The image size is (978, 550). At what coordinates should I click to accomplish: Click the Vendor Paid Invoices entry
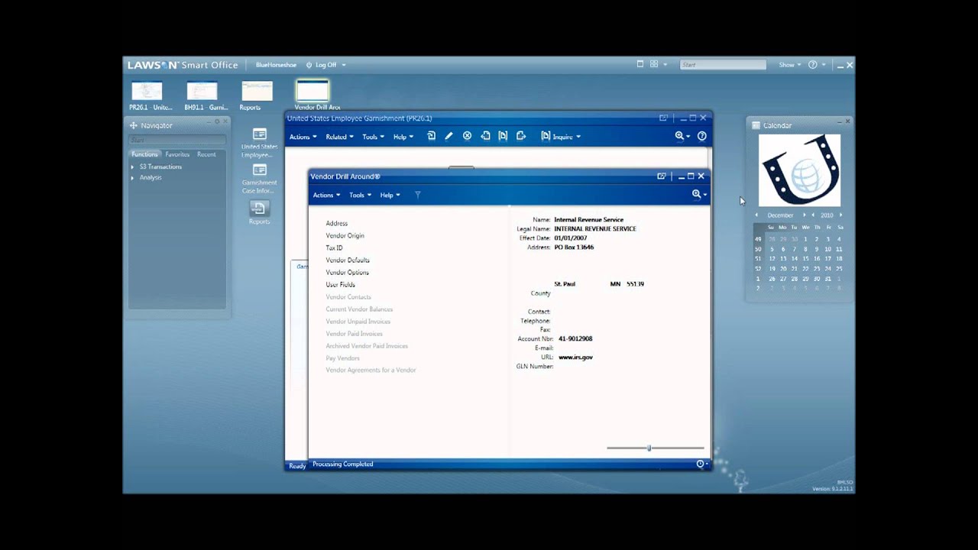click(x=354, y=333)
